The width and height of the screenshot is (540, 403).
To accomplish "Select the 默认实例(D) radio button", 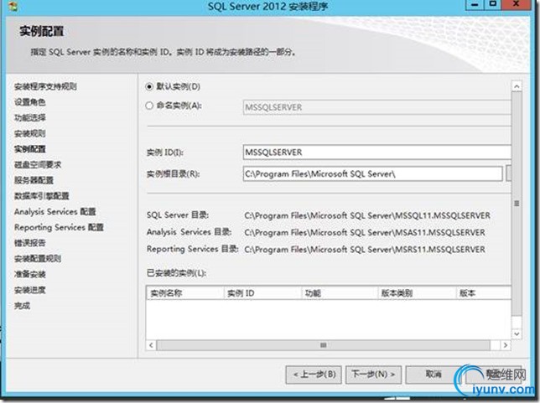I will (x=148, y=86).
